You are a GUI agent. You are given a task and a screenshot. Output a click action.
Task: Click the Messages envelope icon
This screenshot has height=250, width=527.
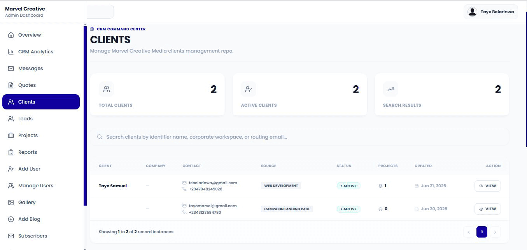click(11, 69)
